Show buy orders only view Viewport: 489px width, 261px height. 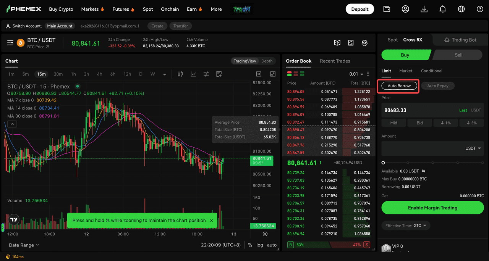point(302,74)
